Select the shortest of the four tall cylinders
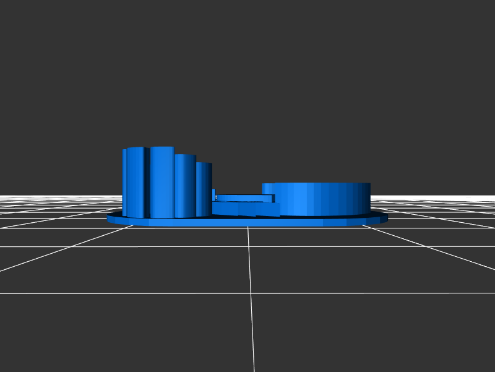 coord(204,189)
